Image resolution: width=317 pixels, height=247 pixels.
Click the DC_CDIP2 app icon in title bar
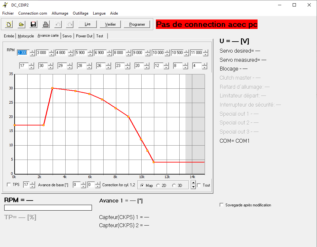click(5, 5)
